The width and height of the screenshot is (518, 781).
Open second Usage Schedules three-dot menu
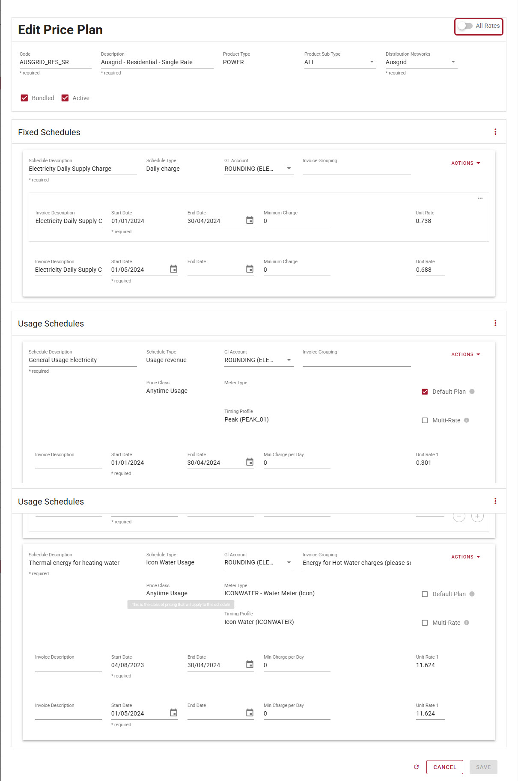495,501
